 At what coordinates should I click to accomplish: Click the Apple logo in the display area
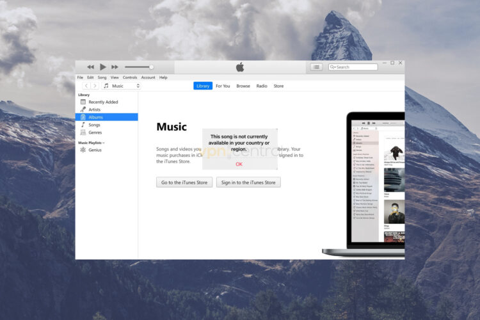coord(240,67)
